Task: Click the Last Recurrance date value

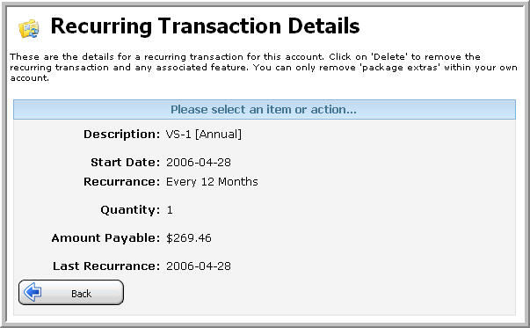Action: tap(199, 266)
